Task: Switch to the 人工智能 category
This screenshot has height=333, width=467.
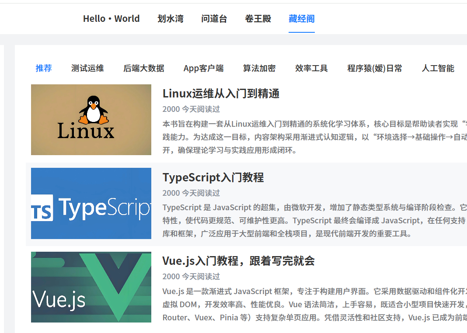Action: [x=438, y=68]
